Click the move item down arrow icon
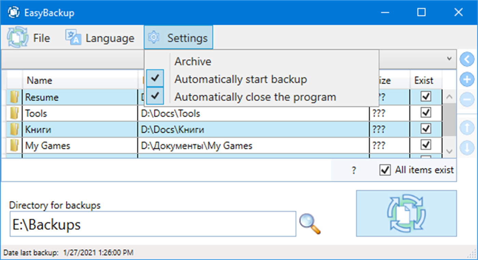 click(x=467, y=148)
